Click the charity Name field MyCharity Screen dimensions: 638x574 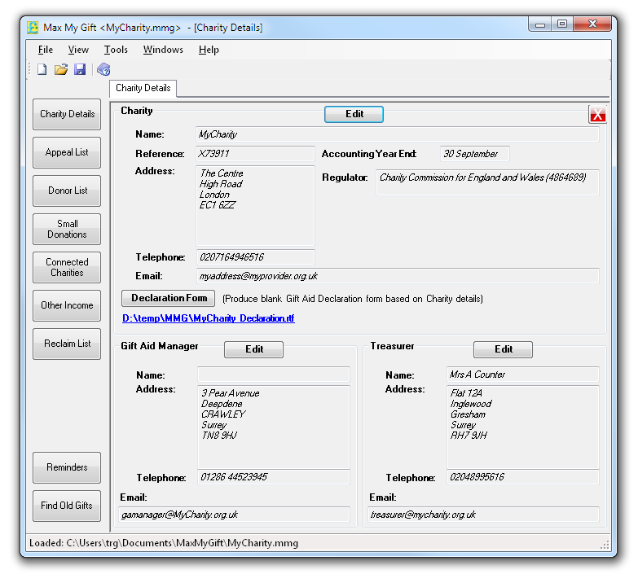click(x=398, y=134)
